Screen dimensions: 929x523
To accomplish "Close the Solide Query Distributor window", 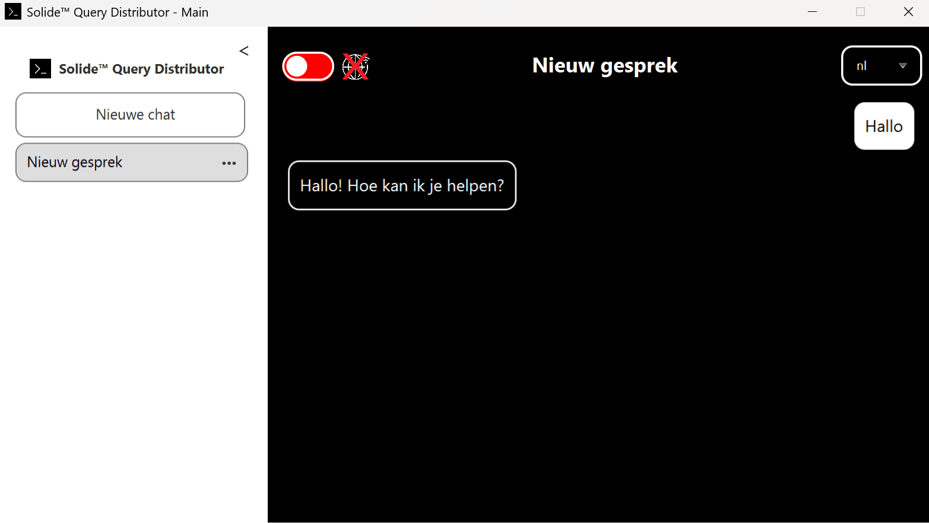I will [x=908, y=12].
